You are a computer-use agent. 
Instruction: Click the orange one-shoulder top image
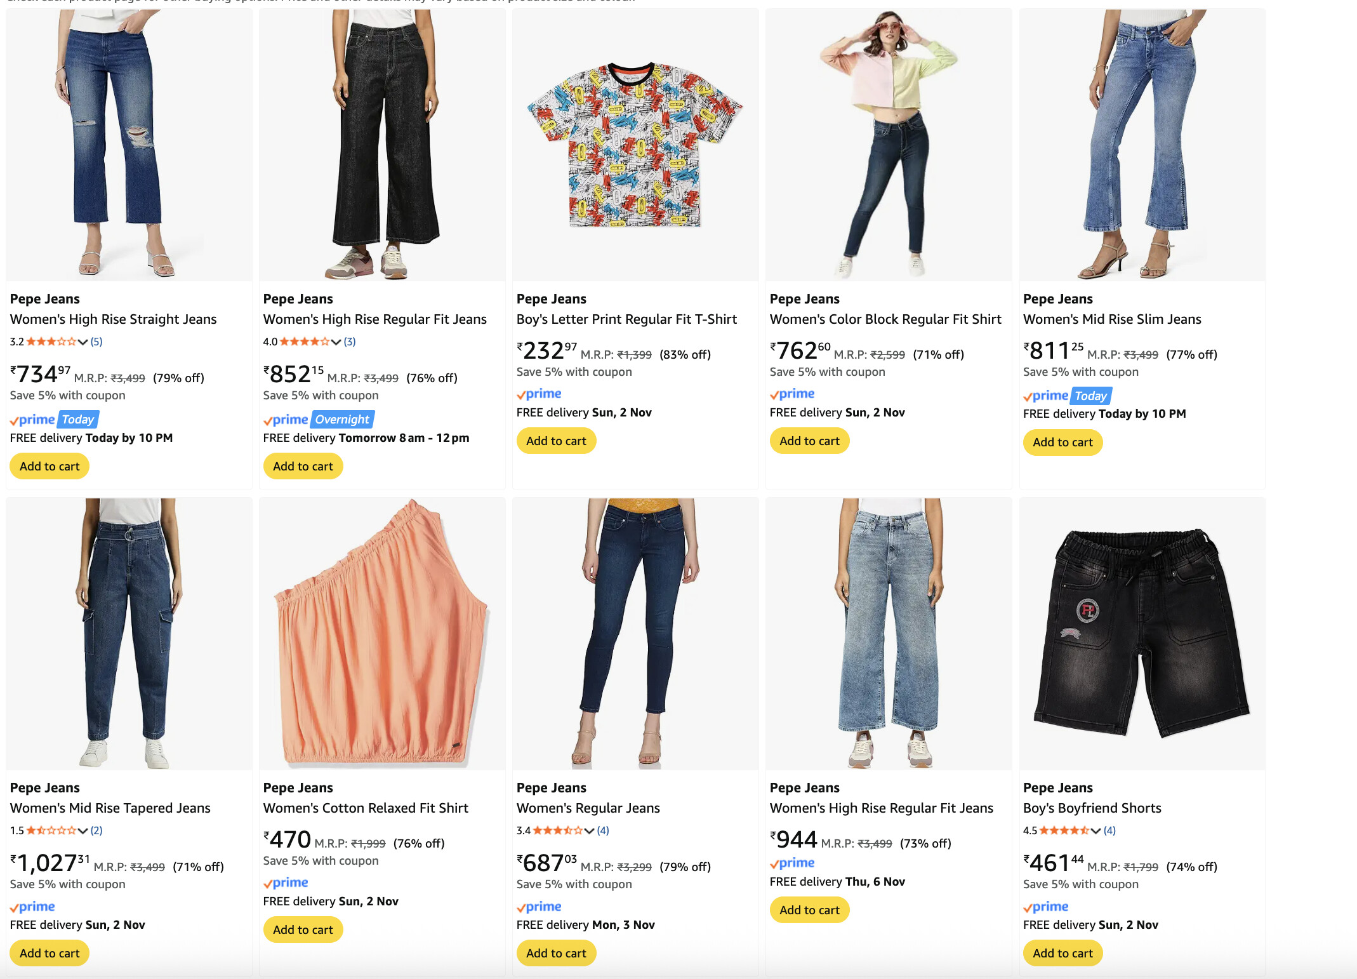click(381, 634)
